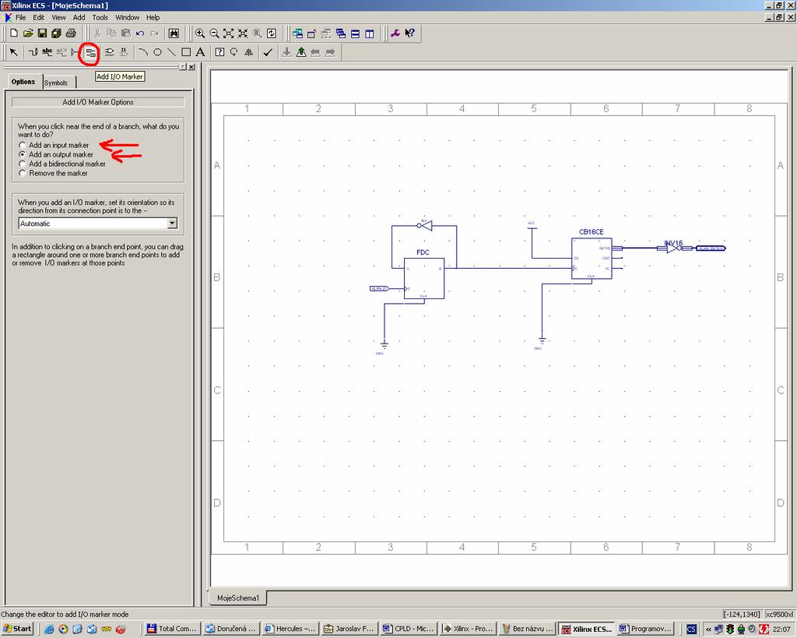Select the Add Line drawing tool
This screenshot has height=638, width=797.
pos(171,52)
